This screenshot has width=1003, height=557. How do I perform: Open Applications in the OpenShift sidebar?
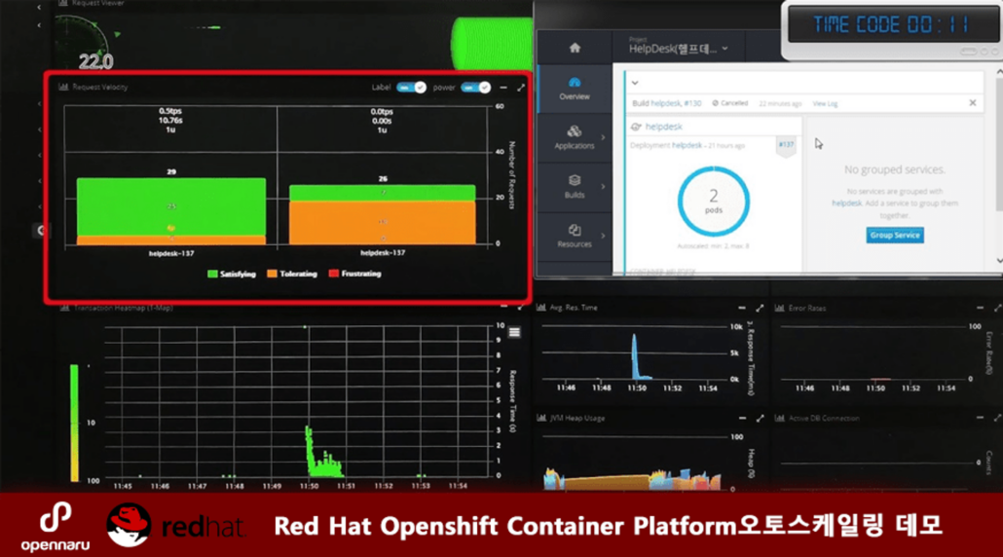pyautogui.click(x=575, y=137)
